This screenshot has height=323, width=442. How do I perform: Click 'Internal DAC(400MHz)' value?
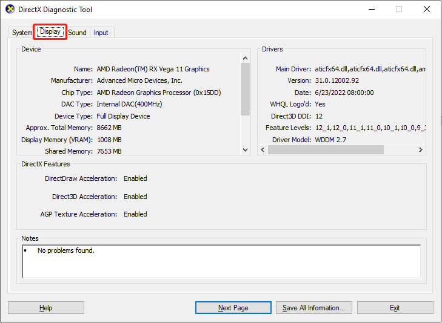click(129, 104)
